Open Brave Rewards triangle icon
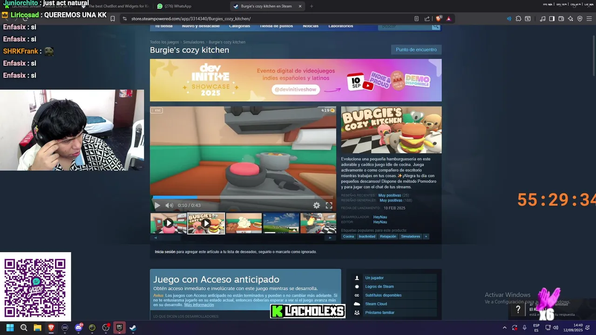The width and height of the screenshot is (596, 335). point(448,19)
